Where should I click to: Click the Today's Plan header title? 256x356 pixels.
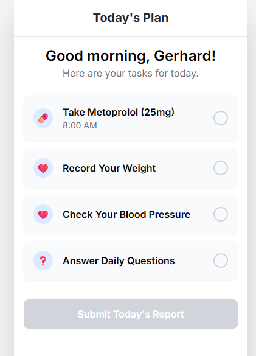(131, 18)
